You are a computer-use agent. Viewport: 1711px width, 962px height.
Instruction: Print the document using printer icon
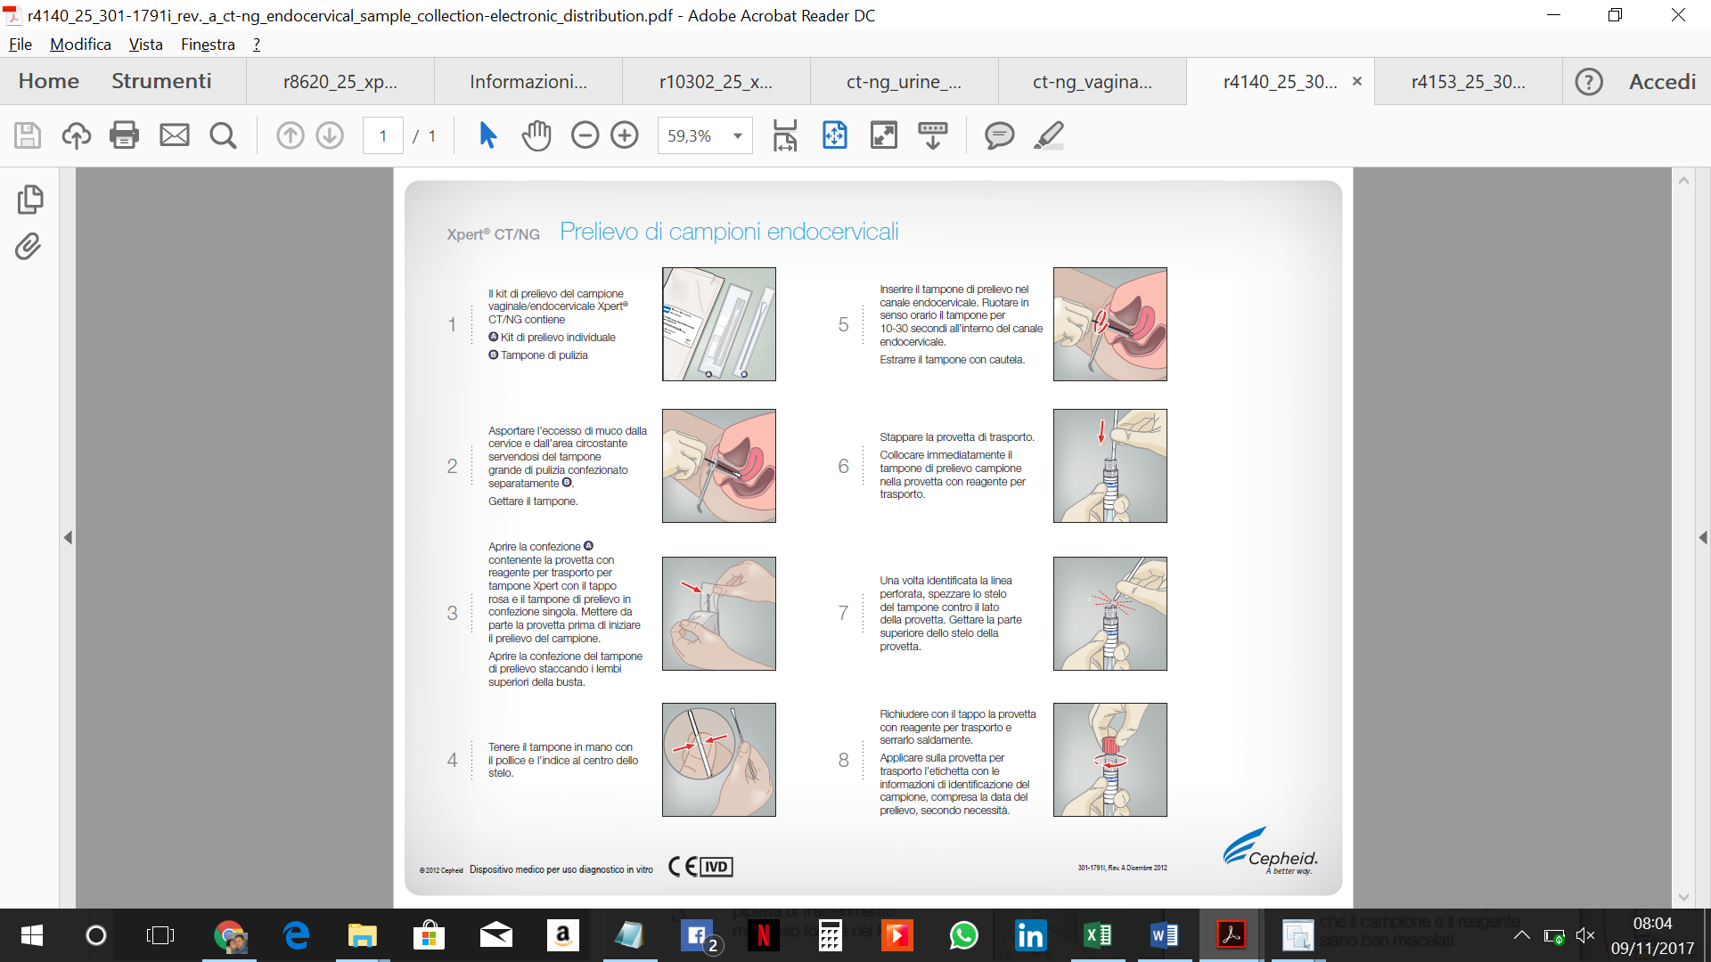pyautogui.click(x=125, y=135)
